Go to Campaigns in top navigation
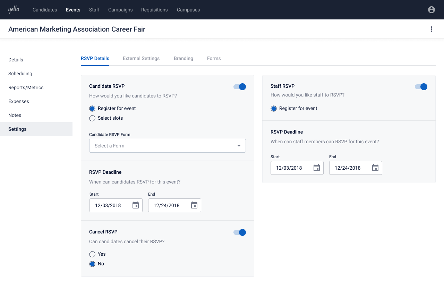 click(120, 10)
